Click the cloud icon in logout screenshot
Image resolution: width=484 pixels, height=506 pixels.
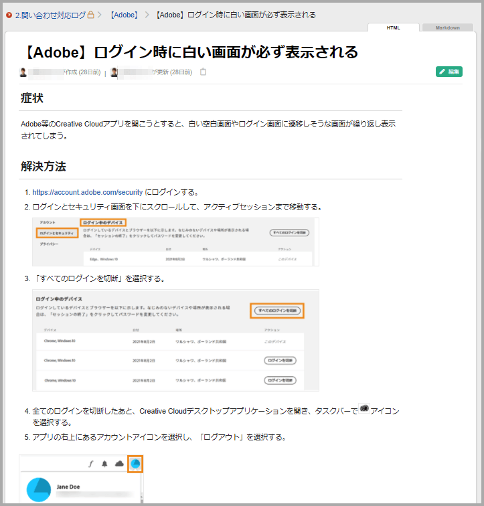click(x=119, y=464)
